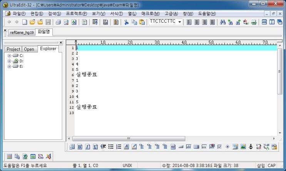Right align text with toolbar icon

point(204,22)
